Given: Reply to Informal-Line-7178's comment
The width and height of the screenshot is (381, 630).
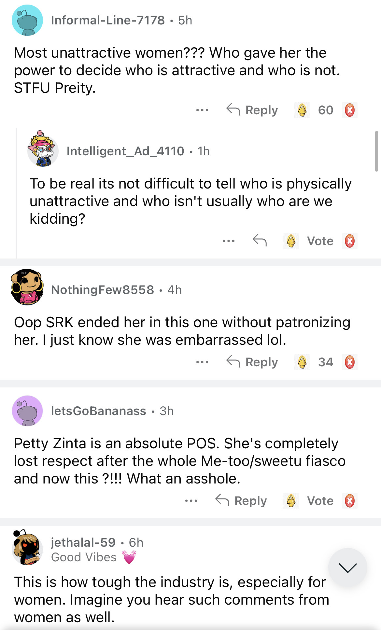Looking at the screenshot, I should (252, 110).
